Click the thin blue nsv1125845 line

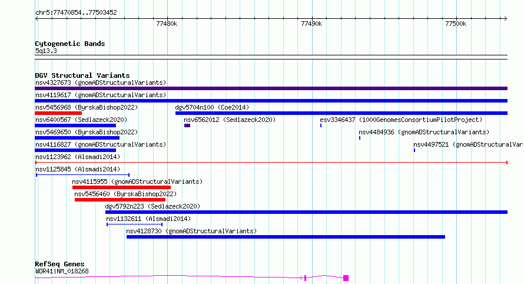(82, 175)
